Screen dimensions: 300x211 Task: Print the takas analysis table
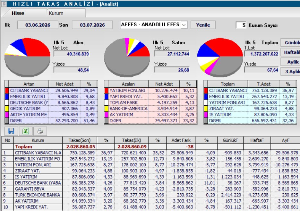pos(40,131)
